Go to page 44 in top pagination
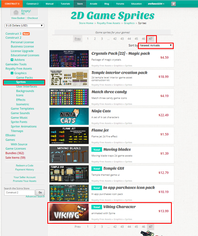 tap(129, 39)
